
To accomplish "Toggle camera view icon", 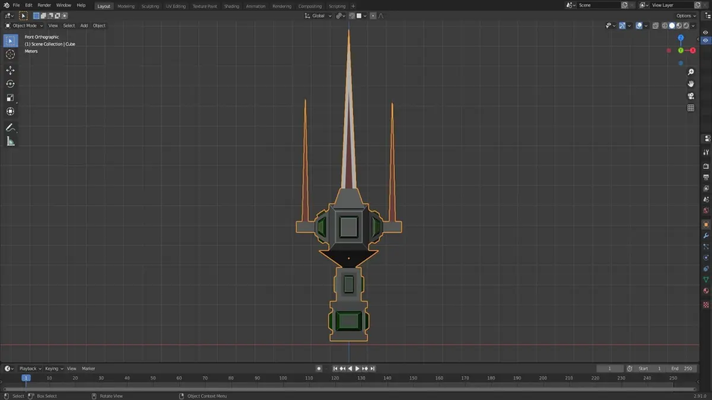I will click(691, 96).
